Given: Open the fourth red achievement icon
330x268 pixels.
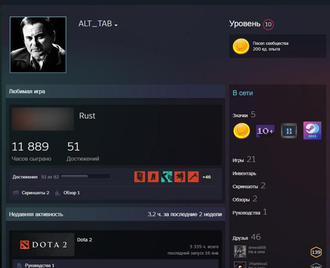Looking at the screenshot, I should click(x=180, y=177).
